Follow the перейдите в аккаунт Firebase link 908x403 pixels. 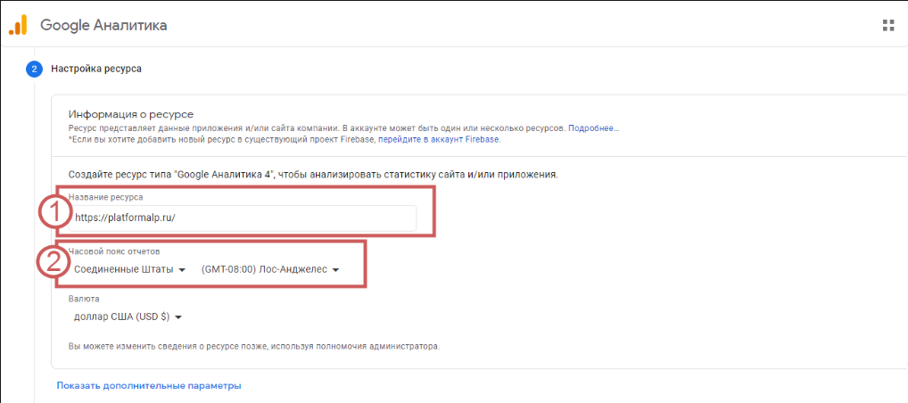pos(439,140)
